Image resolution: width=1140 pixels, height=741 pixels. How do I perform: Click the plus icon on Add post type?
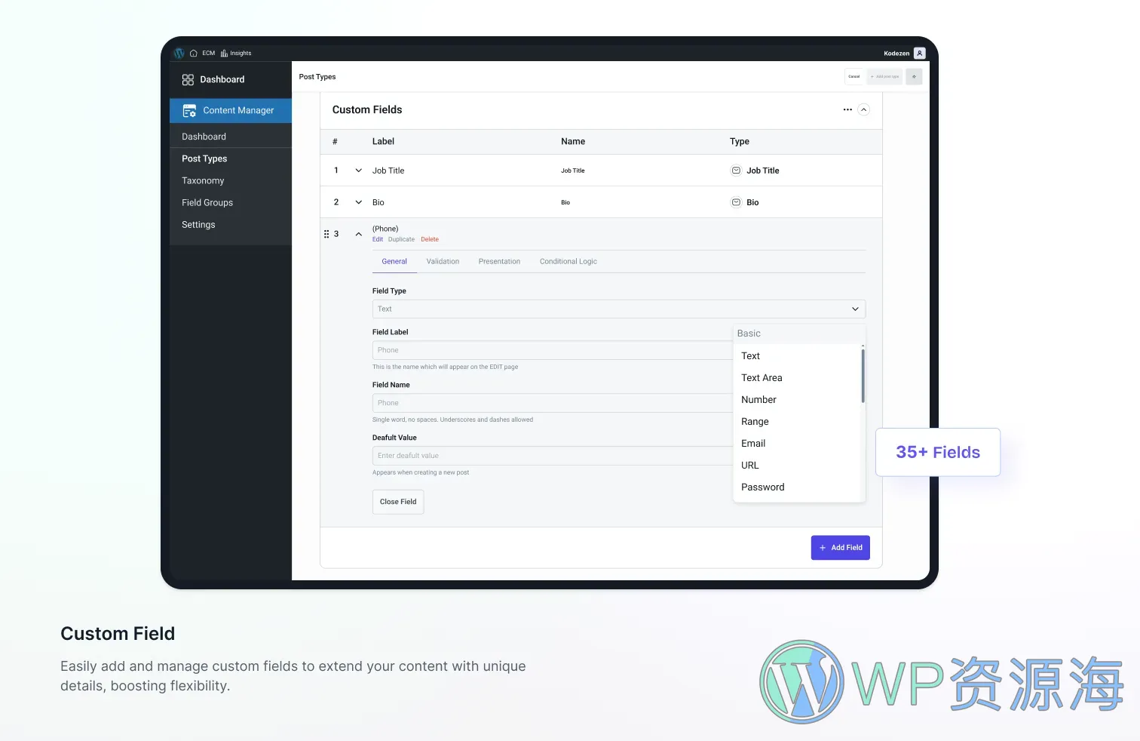coord(872,76)
